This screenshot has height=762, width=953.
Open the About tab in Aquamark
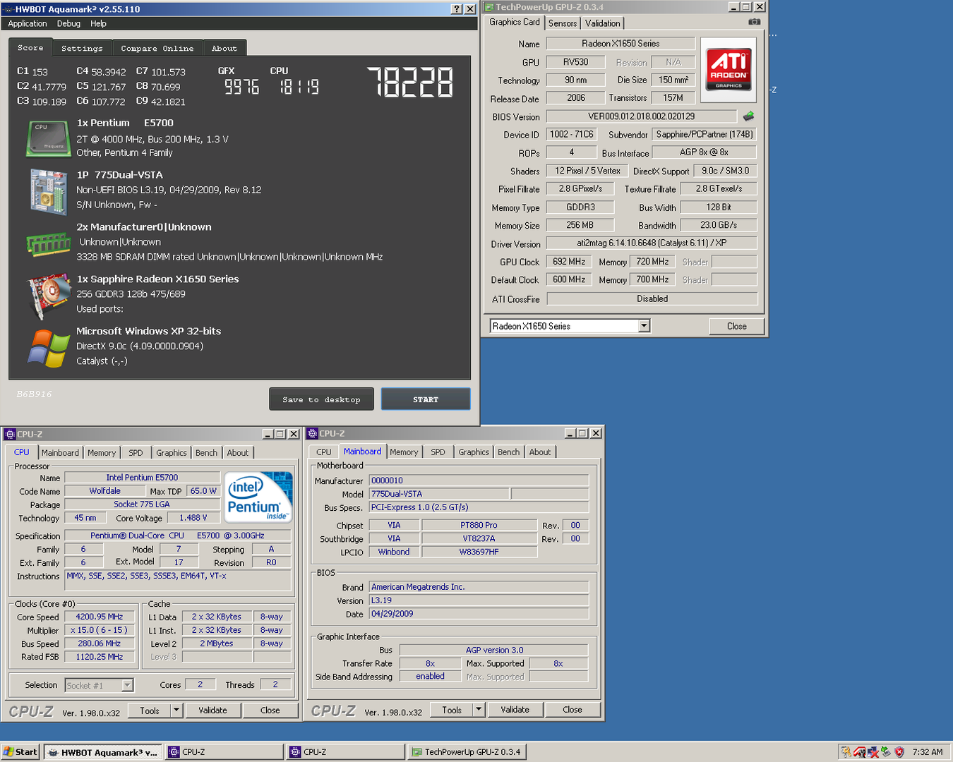coord(224,48)
